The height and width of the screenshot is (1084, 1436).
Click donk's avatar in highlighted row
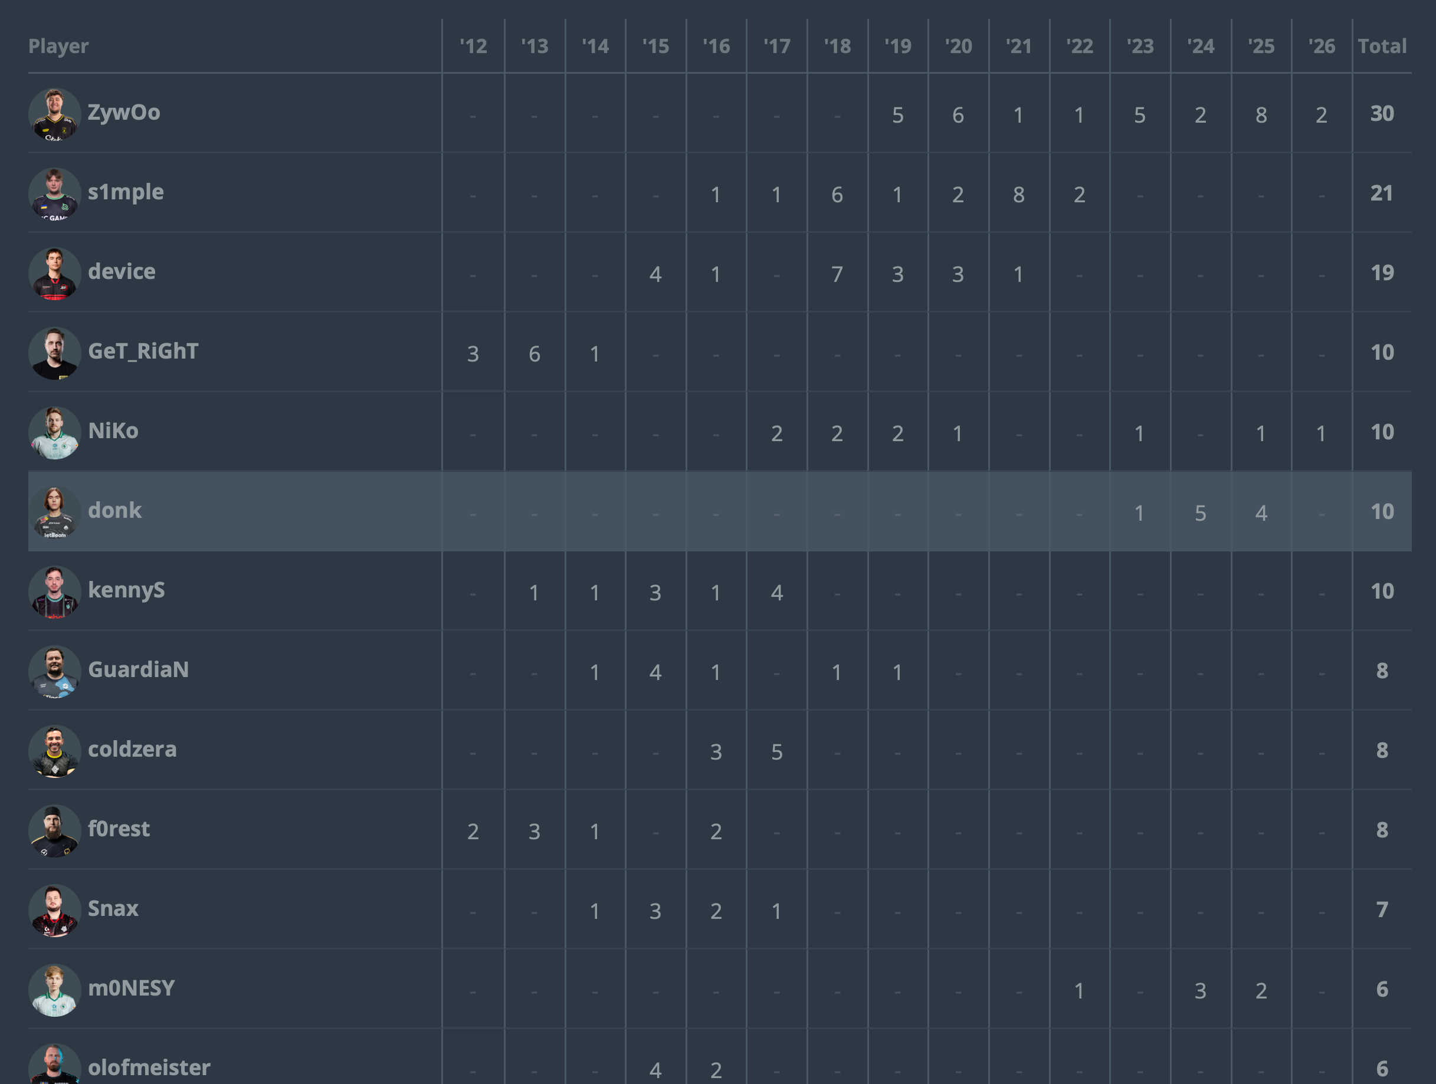coord(54,512)
